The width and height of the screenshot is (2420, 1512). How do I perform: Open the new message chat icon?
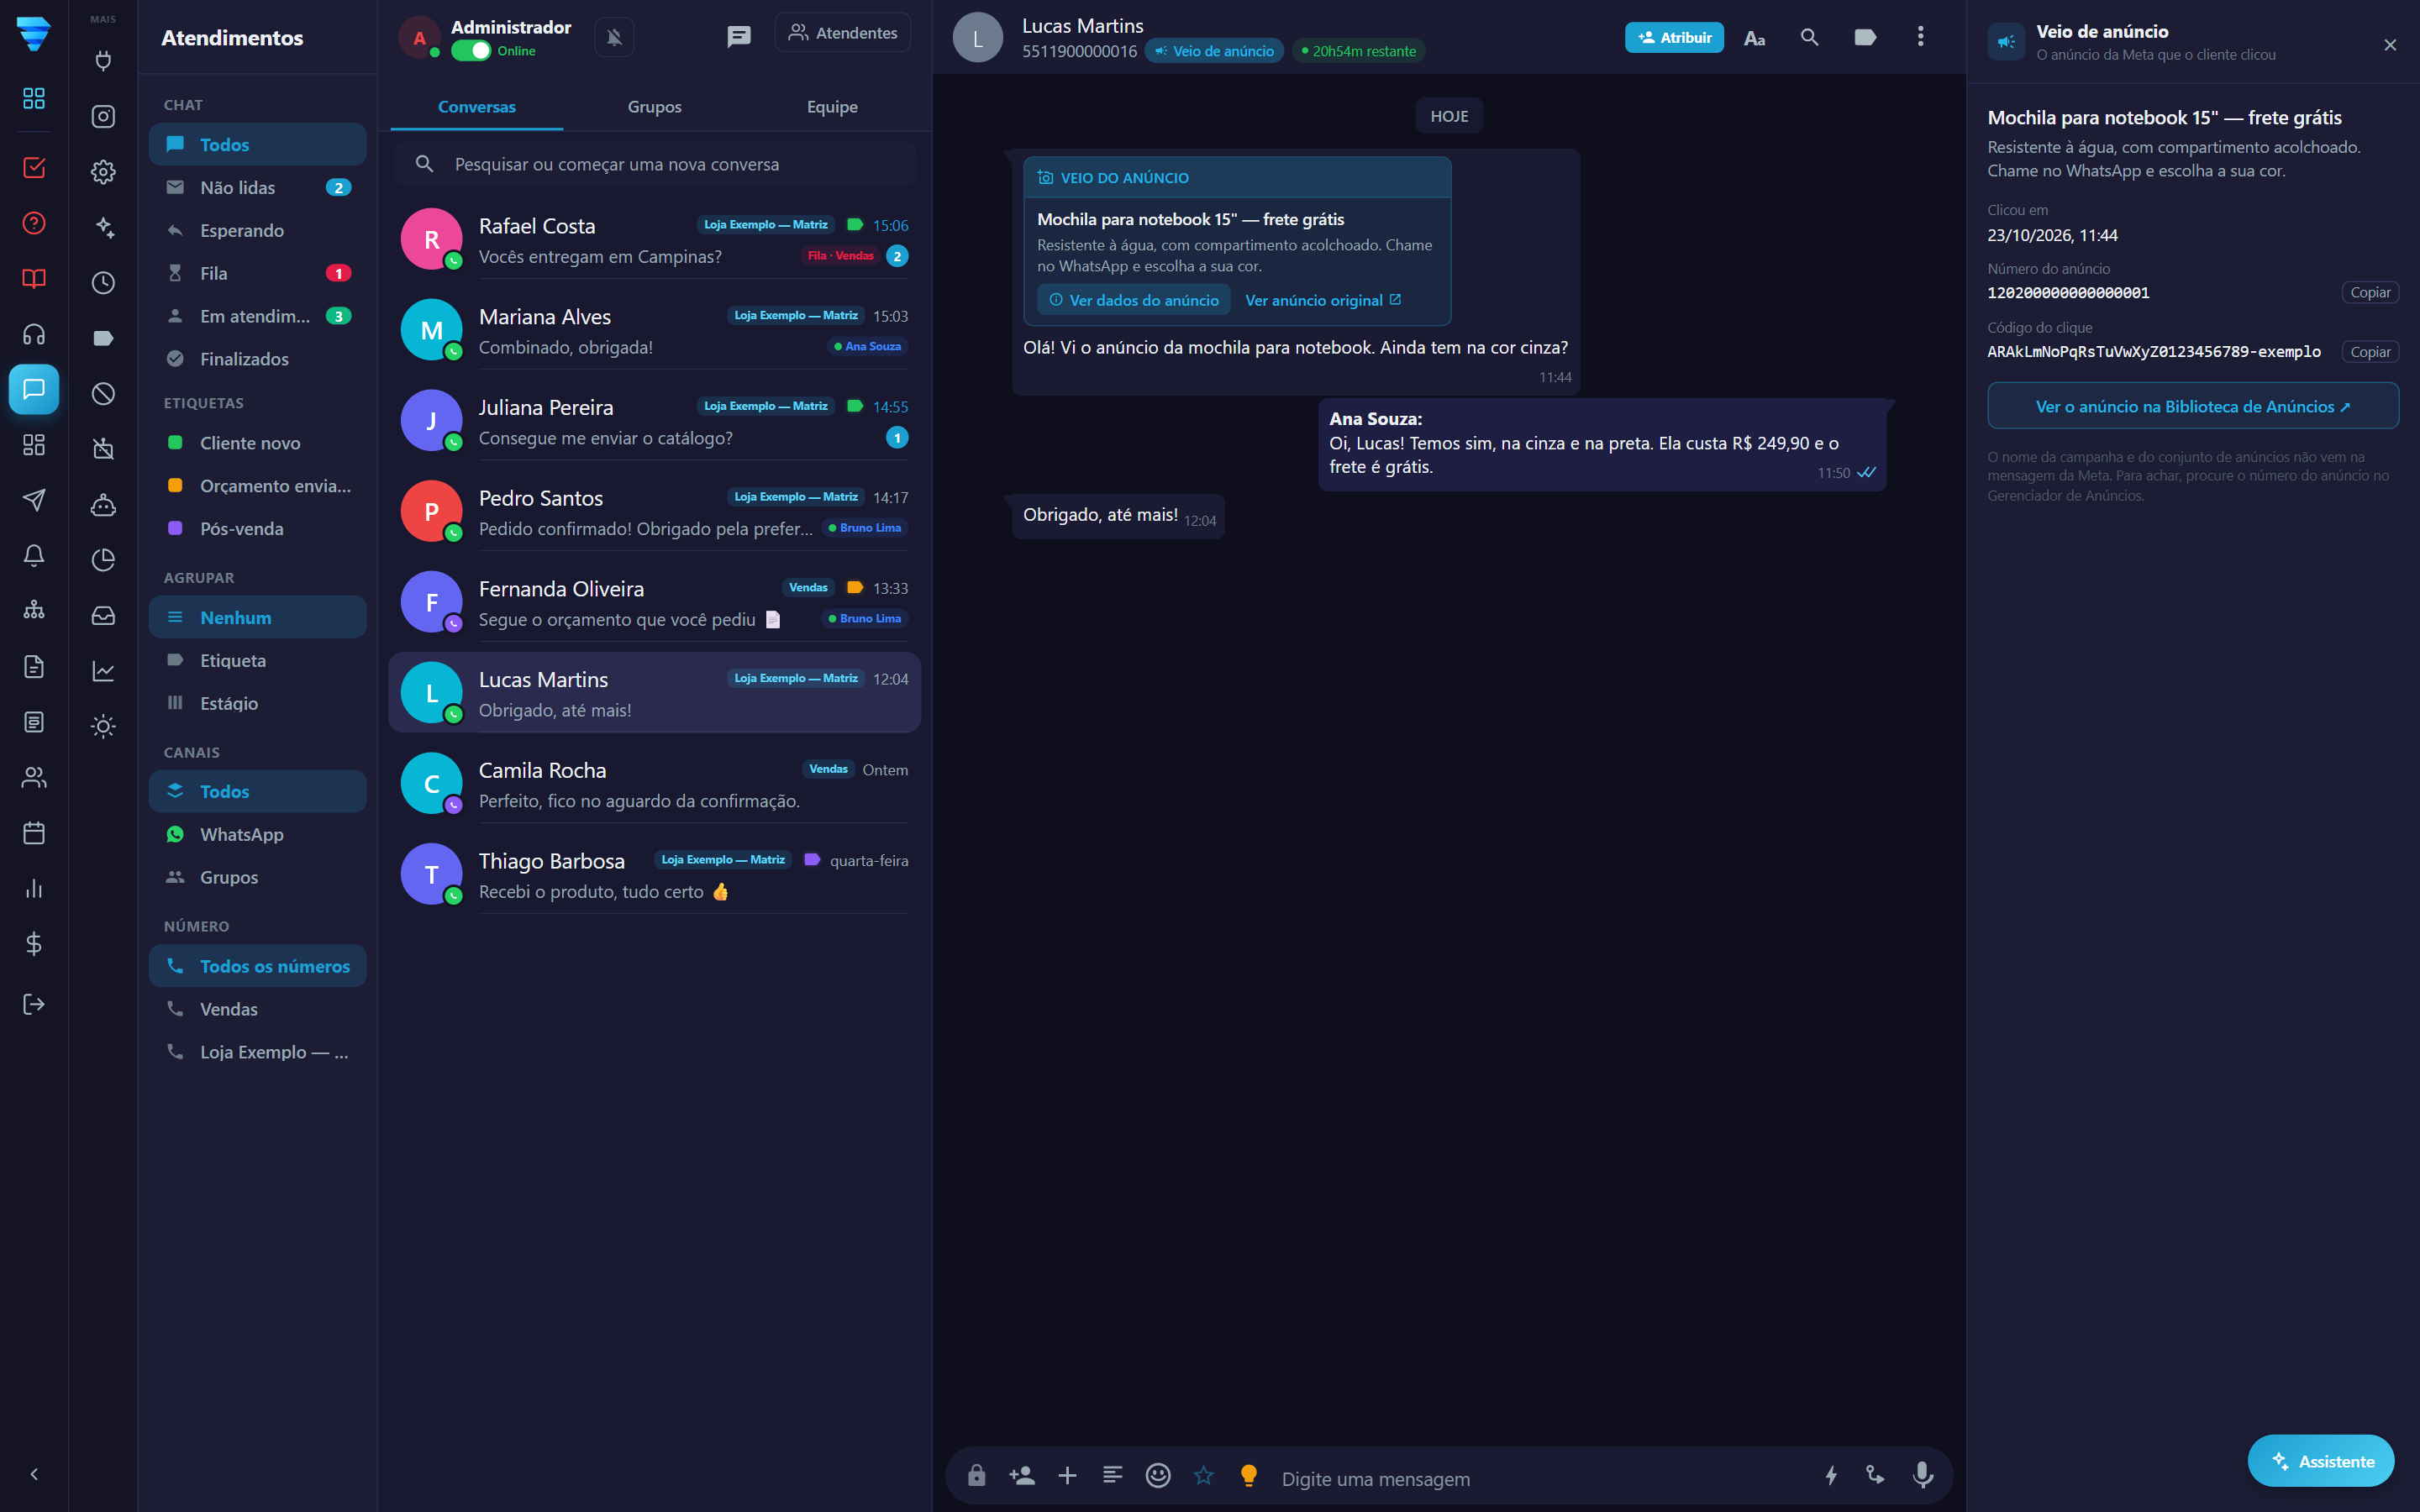(x=738, y=37)
